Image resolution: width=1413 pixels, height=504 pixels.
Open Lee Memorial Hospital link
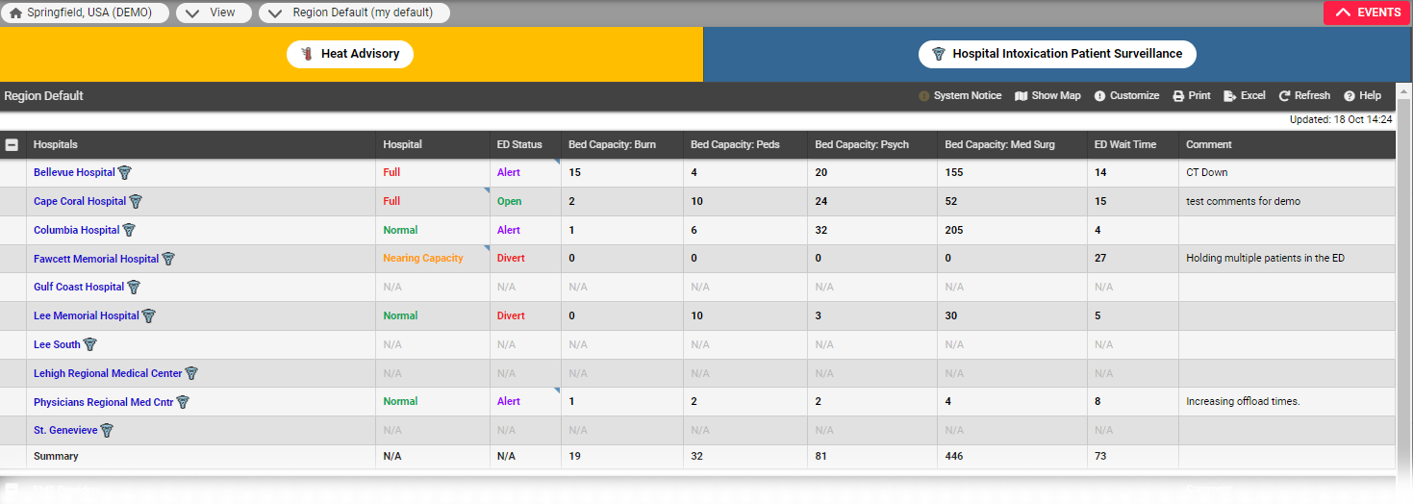87,315
